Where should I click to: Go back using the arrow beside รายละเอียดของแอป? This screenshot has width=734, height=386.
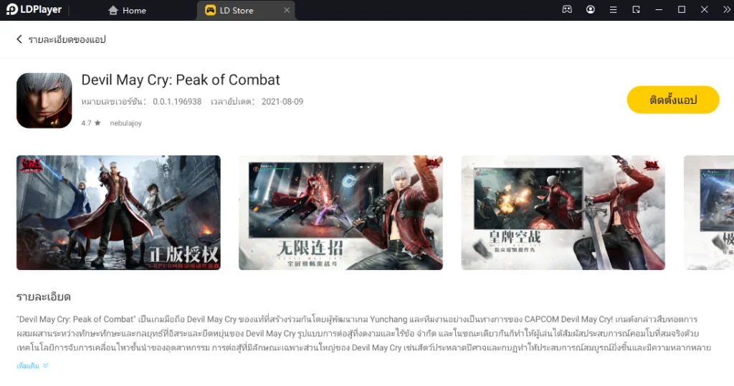(19, 39)
